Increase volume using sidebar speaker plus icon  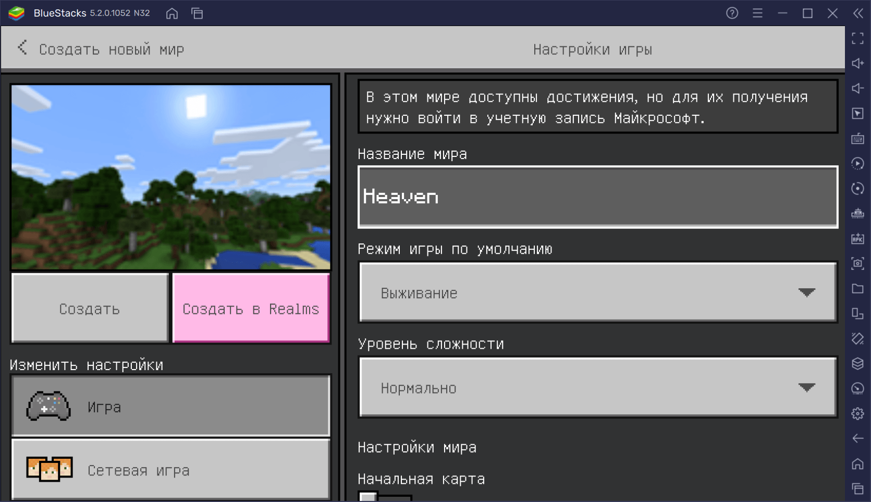857,63
